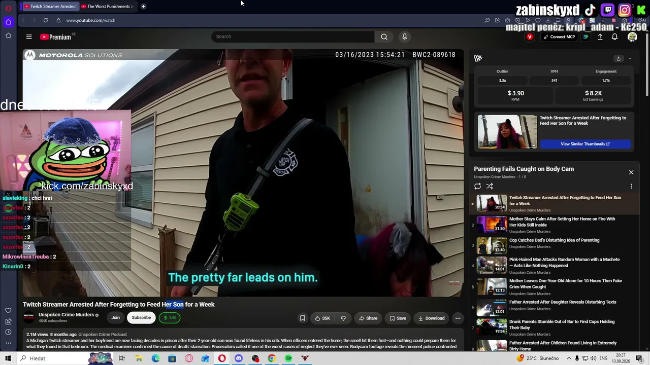Like the video with 35K thumbs up
This screenshot has width=650, height=365.
(322, 318)
